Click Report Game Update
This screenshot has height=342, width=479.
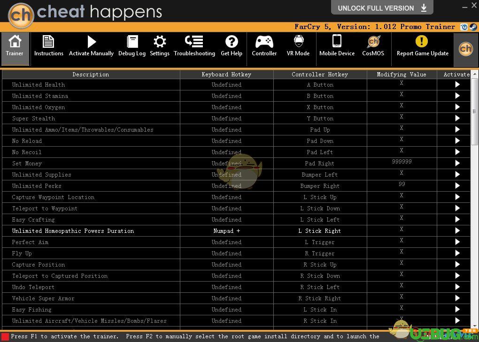point(423,46)
